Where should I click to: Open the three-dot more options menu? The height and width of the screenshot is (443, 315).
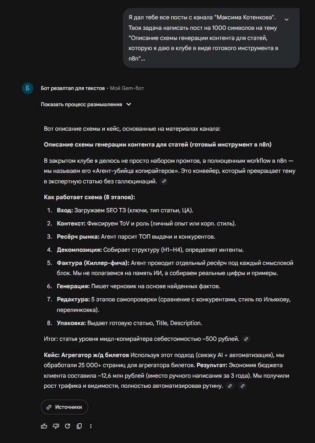[91, 426]
